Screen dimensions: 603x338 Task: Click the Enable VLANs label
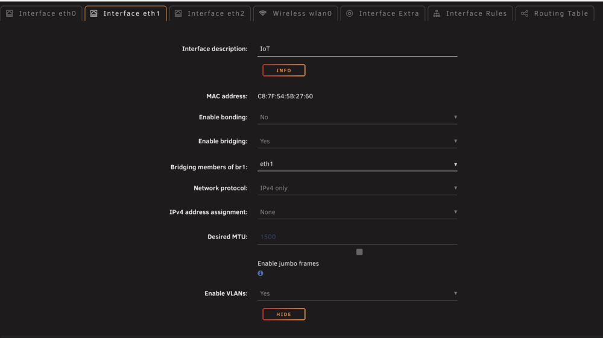[226, 293]
